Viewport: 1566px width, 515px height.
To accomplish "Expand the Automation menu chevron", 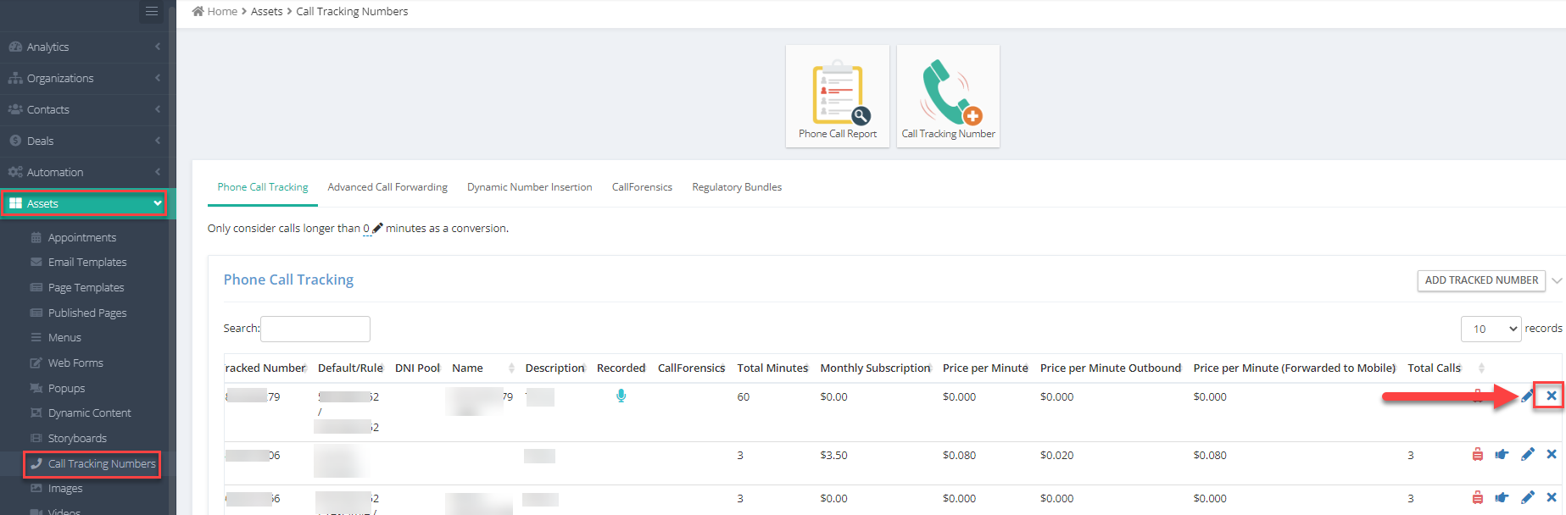I will (x=158, y=172).
